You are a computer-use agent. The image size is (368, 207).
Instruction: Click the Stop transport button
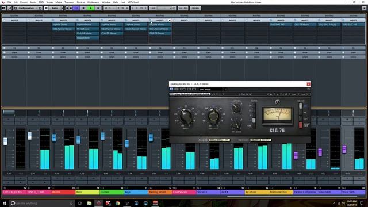point(83,8)
